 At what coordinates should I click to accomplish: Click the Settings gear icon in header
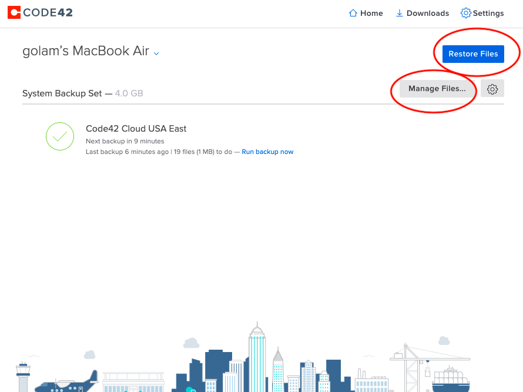tap(465, 13)
